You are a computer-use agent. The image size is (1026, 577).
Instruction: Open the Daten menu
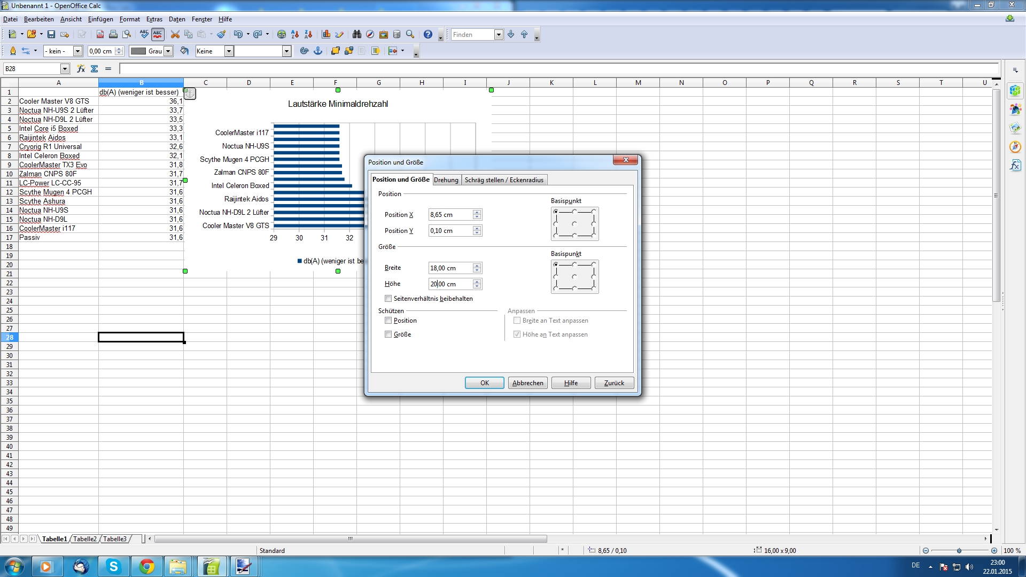coord(177,19)
